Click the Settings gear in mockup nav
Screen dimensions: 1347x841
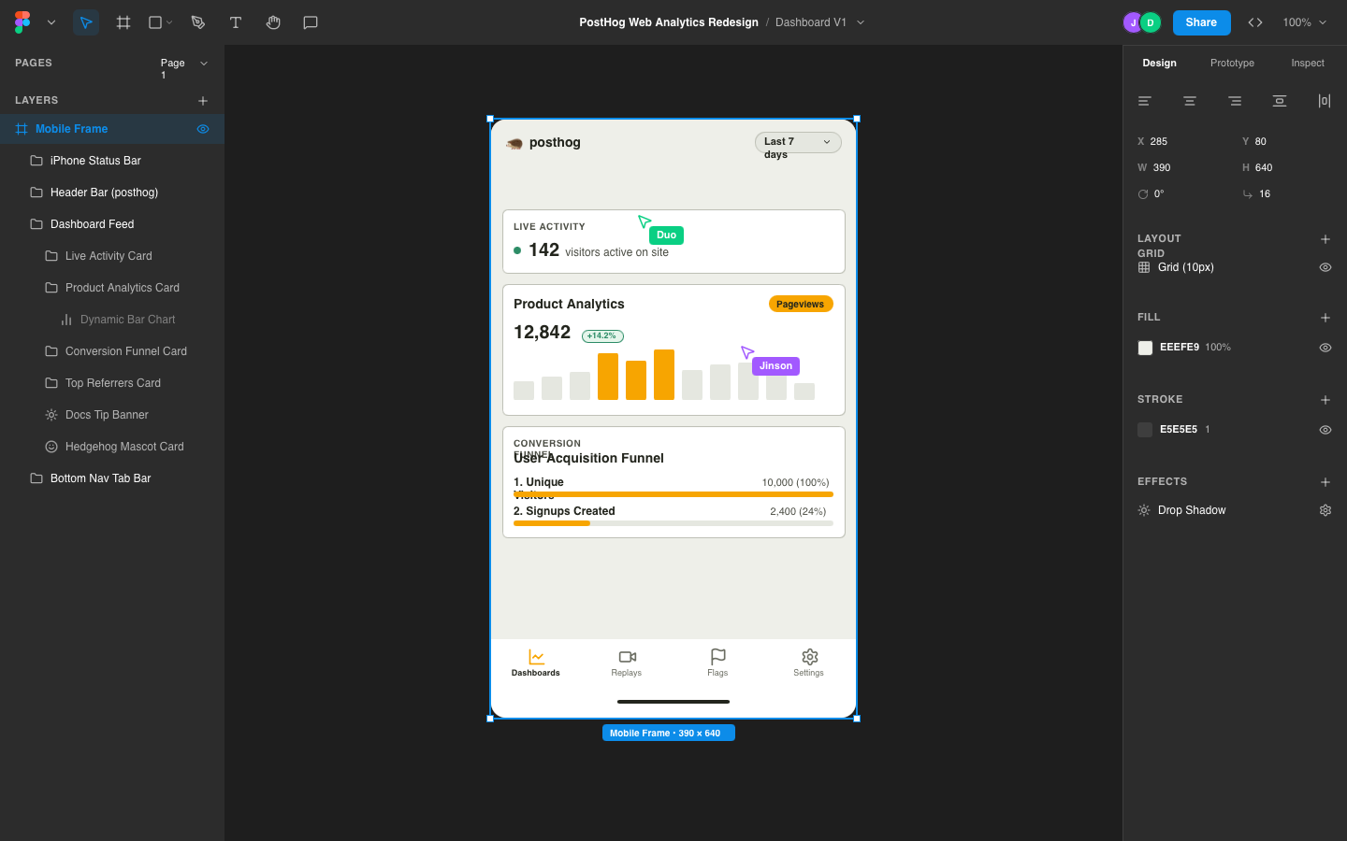point(810,657)
